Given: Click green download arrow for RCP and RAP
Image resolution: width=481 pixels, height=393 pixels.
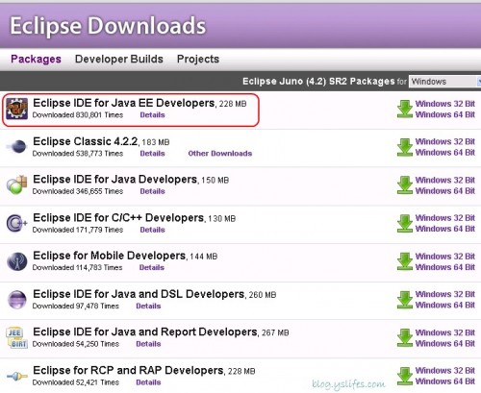Looking at the screenshot, I should pos(405,376).
